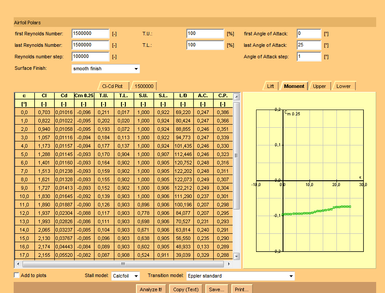Open the Surface Finish dropdown
The width and height of the screenshot is (385, 293).
click(106, 69)
